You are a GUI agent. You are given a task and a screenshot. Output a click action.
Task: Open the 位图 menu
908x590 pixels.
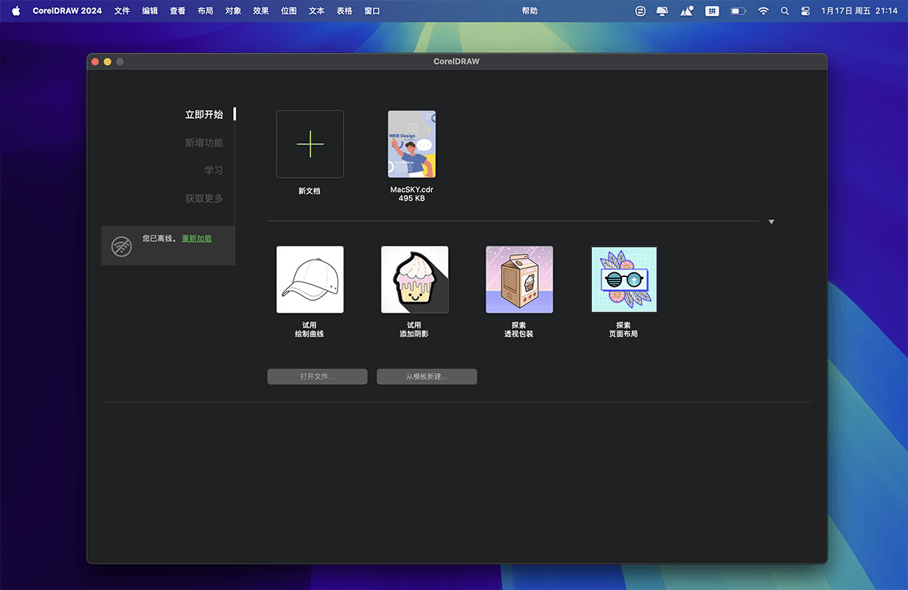288,11
